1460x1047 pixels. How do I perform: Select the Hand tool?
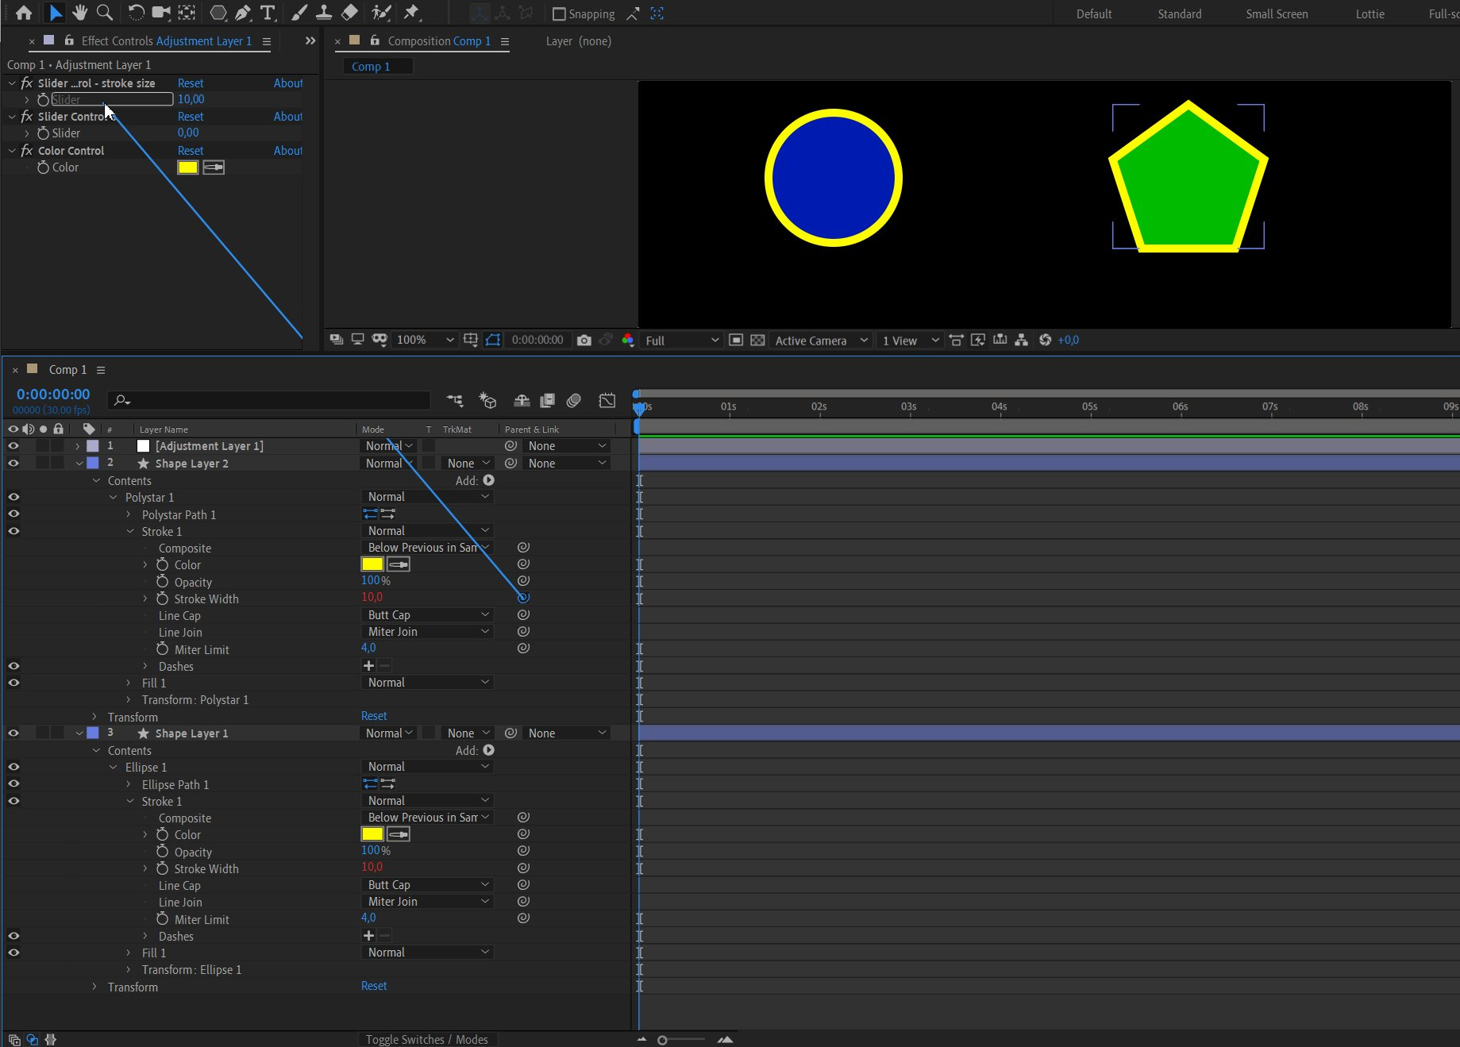point(79,13)
